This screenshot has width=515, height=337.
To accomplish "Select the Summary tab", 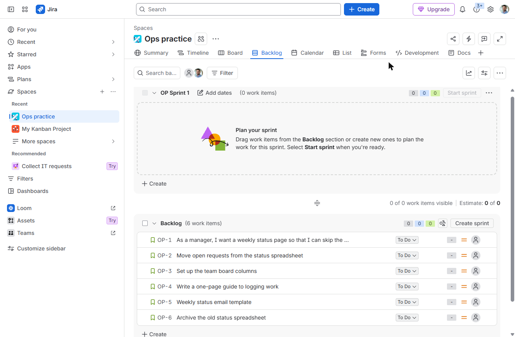I will tap(151, 53).
